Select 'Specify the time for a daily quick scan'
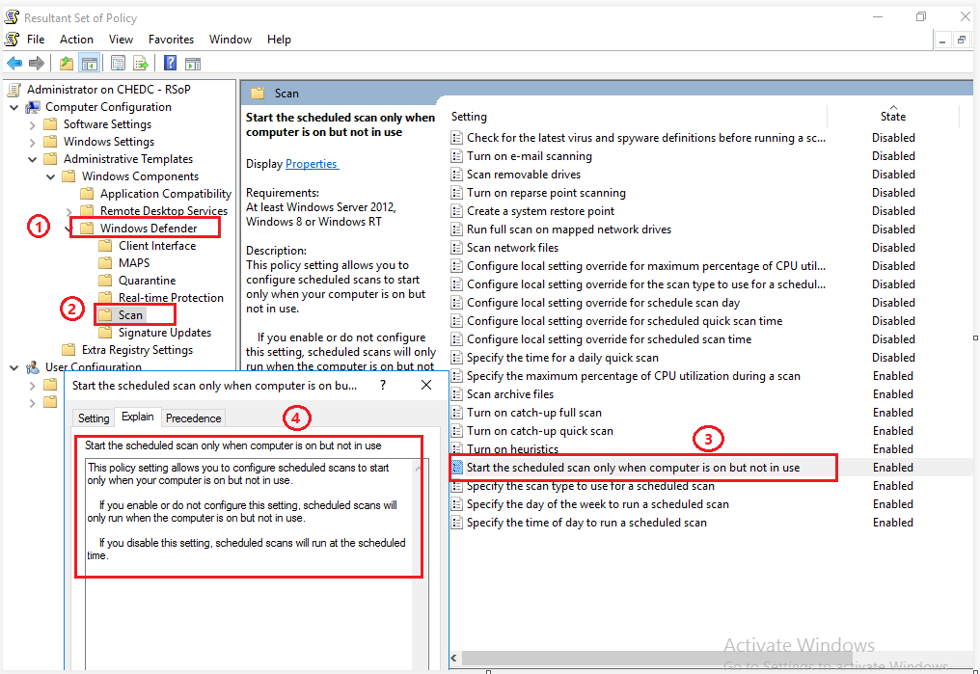Viewport: 980px width, 674px height. click(x=562, y=358)
